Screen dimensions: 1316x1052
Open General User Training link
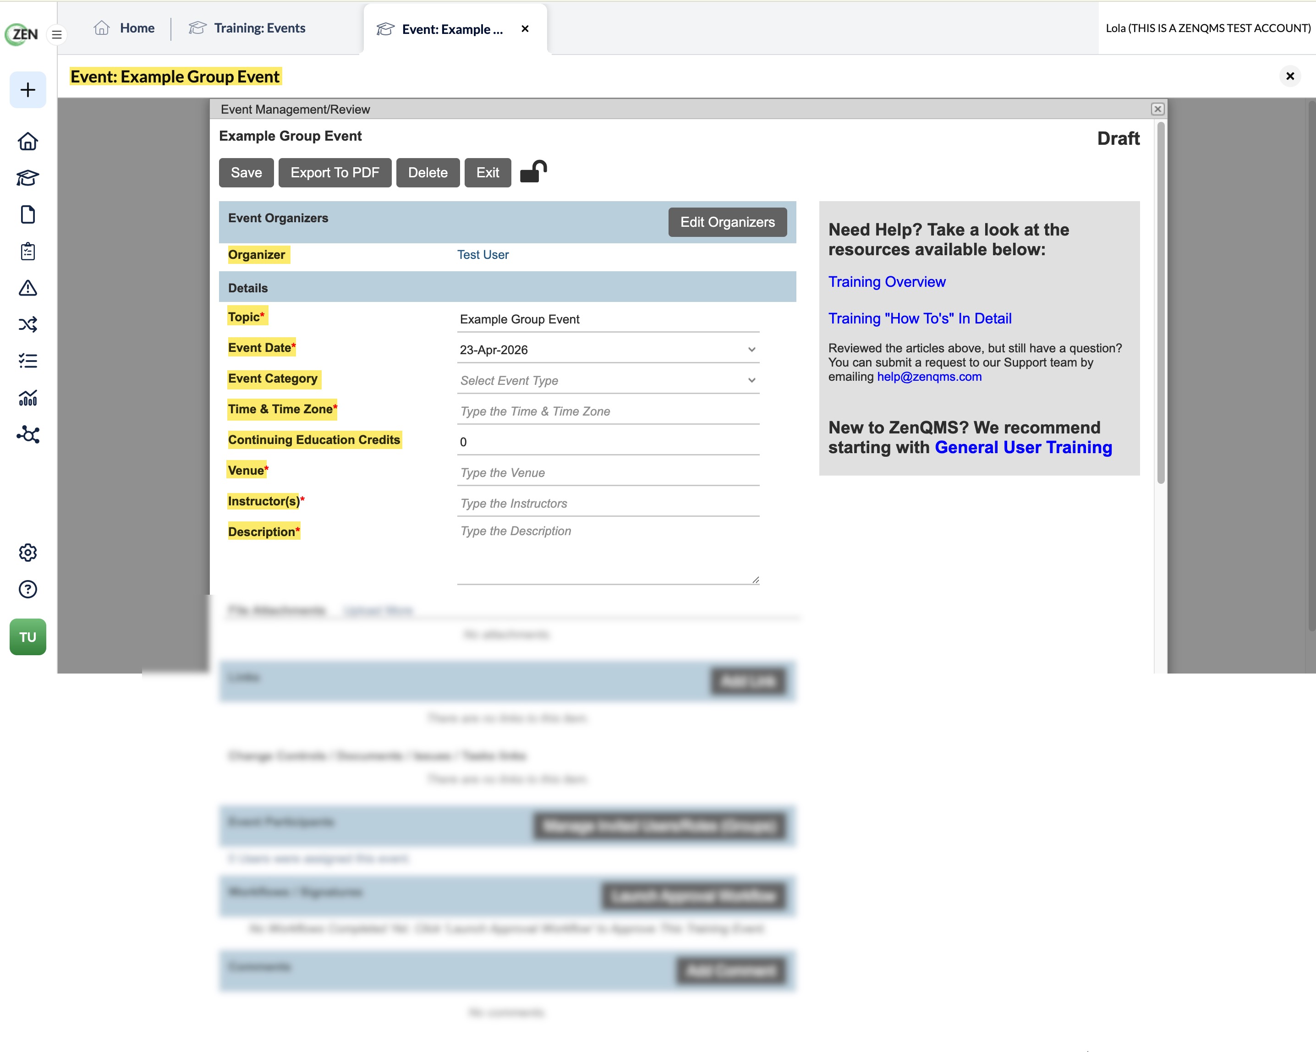(x=1023, y=447)
